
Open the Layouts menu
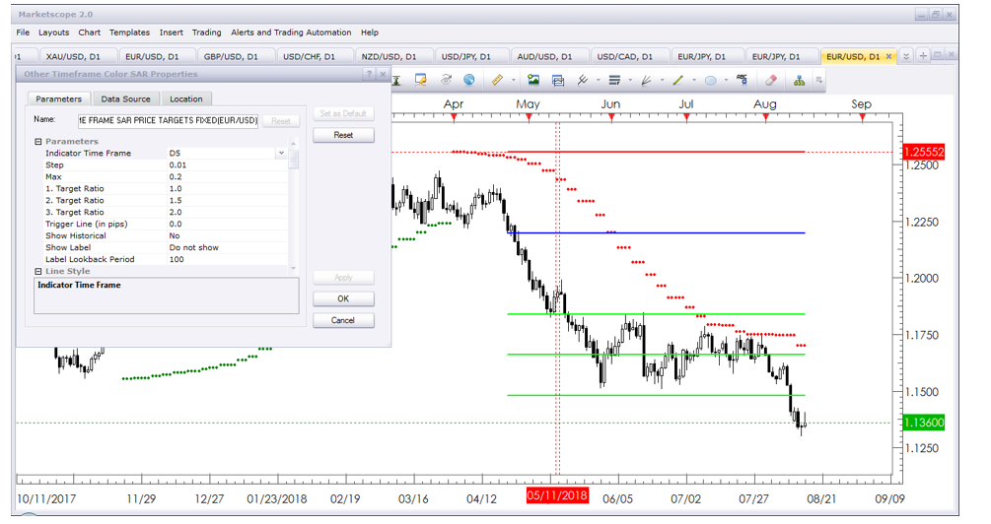(53, 33)
